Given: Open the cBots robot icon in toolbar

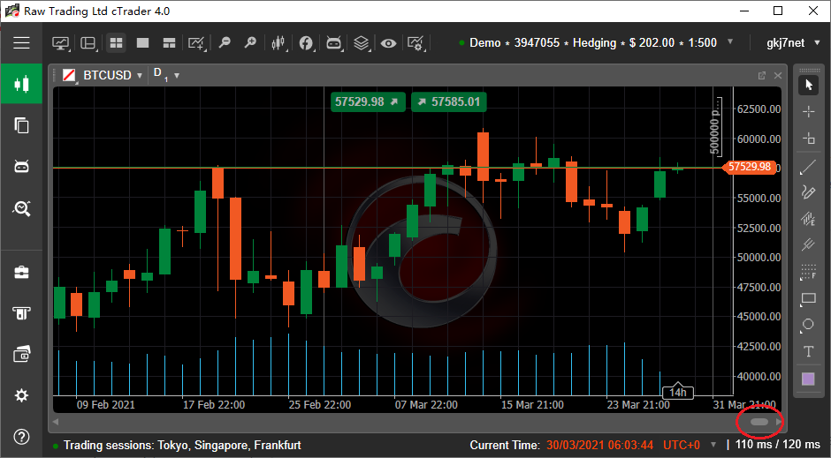Looking at the screenshot, I should point(333,42).
